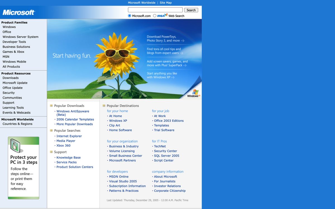335x209 pixels.
Task: Open Games & Xbox sidebar item
Action: coord(13,52)
